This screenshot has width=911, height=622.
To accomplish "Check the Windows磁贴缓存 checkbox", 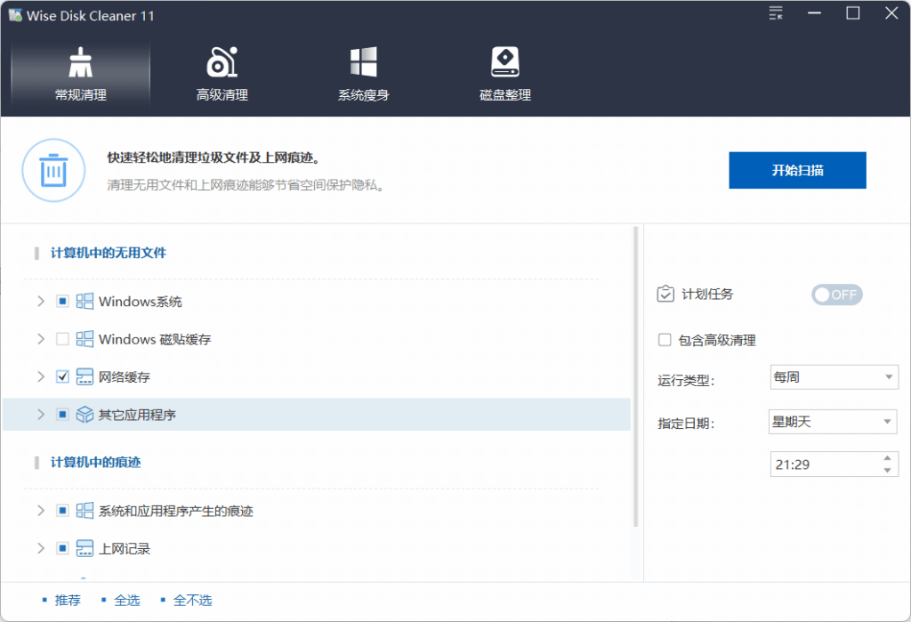I will (x=62, y=338).
